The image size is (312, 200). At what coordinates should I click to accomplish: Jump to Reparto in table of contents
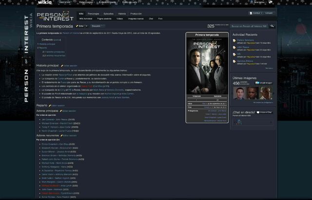pyautogui.click(x=43, y=48)
